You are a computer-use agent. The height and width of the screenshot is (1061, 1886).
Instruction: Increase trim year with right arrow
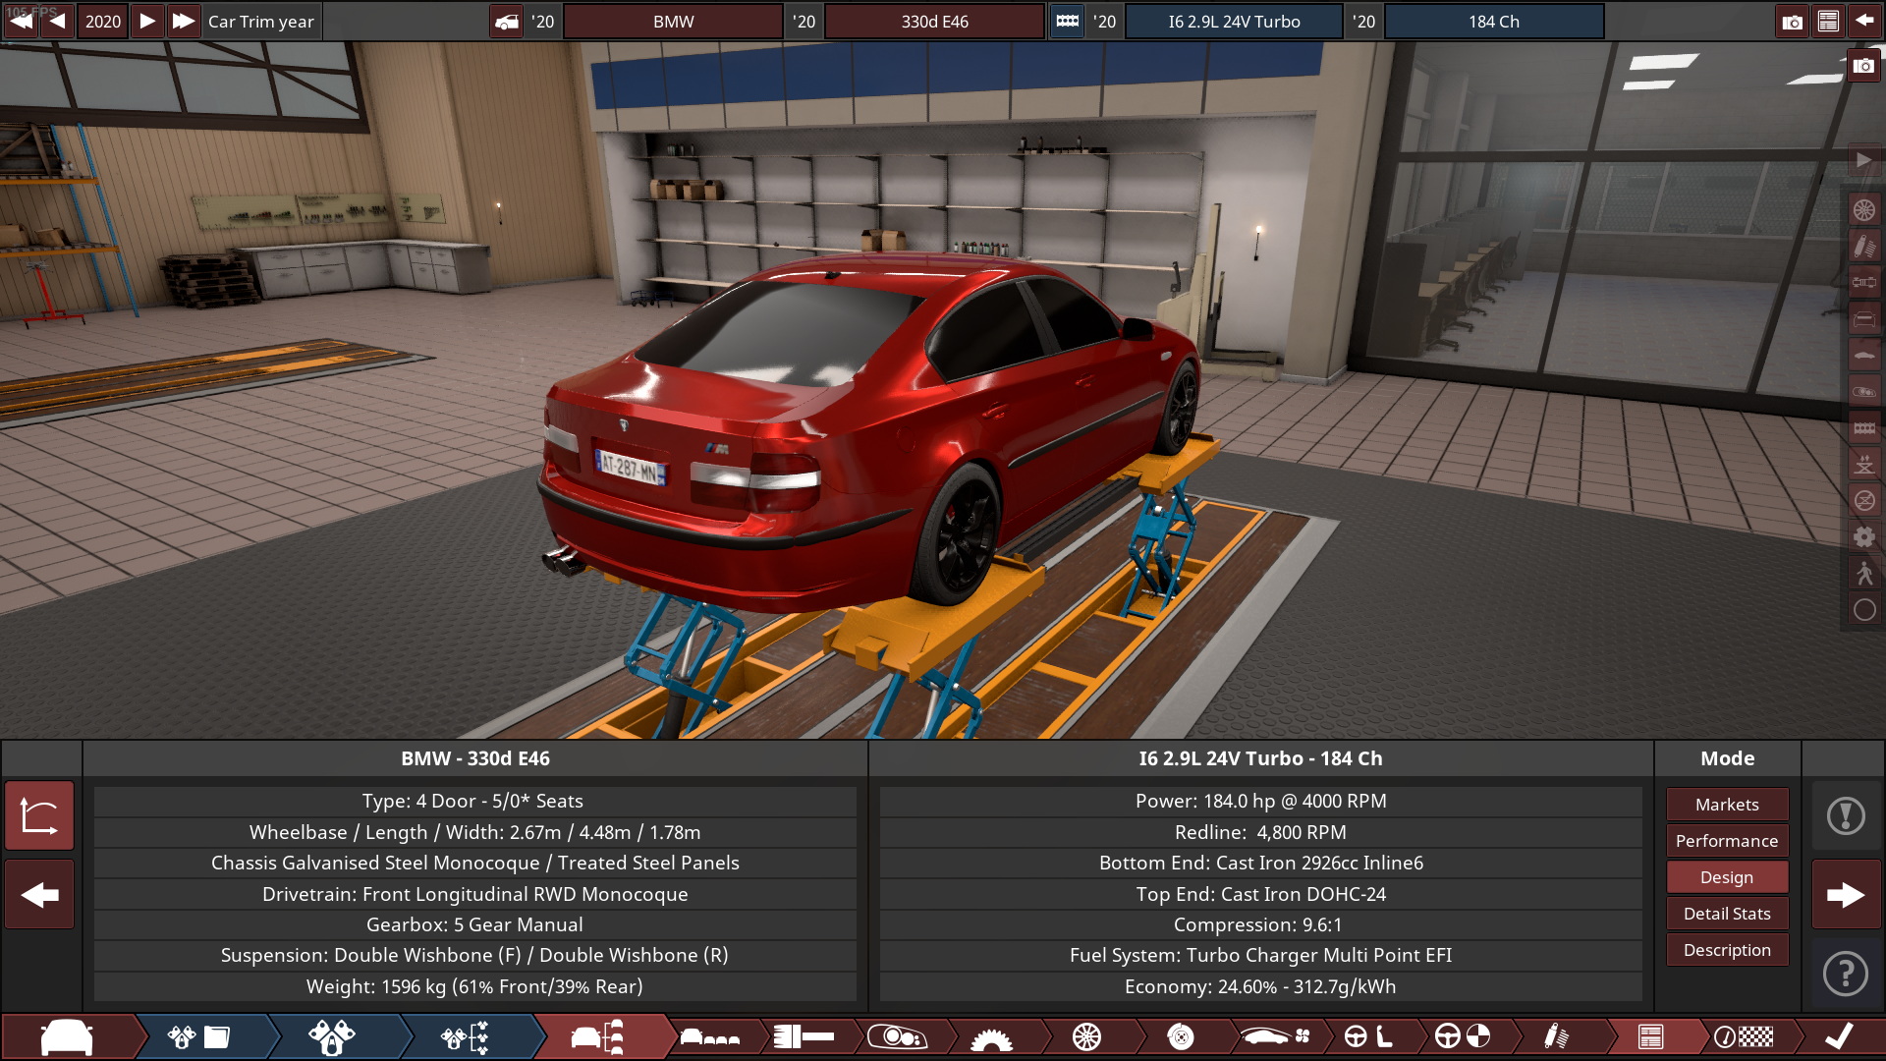point(146,21)
